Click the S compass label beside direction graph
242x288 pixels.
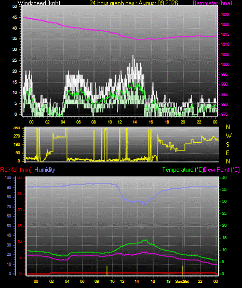(227, 145)
